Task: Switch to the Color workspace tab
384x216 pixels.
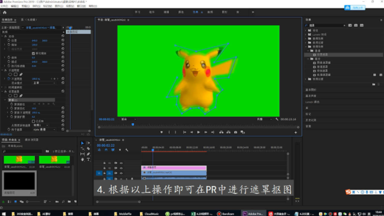Action: point(181,12)
